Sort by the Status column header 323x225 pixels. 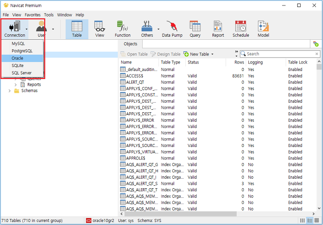(205, 62)
